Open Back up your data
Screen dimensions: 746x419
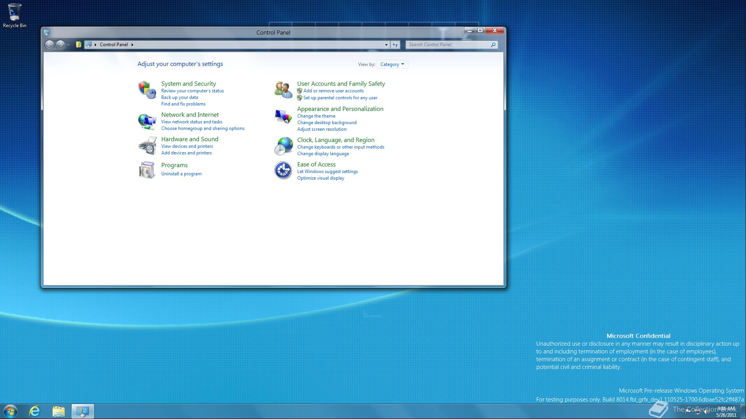coord(180,97)
